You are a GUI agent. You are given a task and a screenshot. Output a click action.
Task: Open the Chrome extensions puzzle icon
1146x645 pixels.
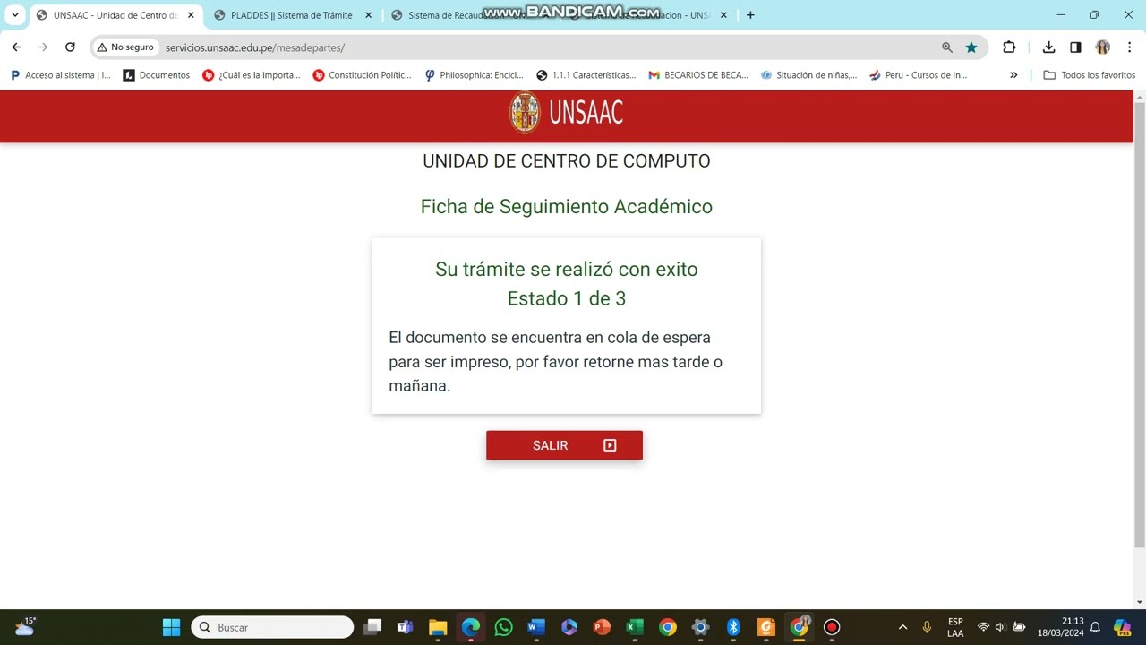coord(1009,47)
